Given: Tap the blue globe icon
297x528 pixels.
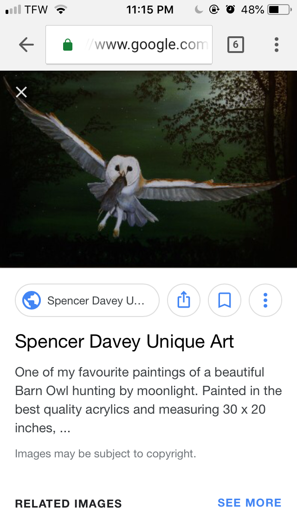Looking at the screenshot, I should 32,300.
